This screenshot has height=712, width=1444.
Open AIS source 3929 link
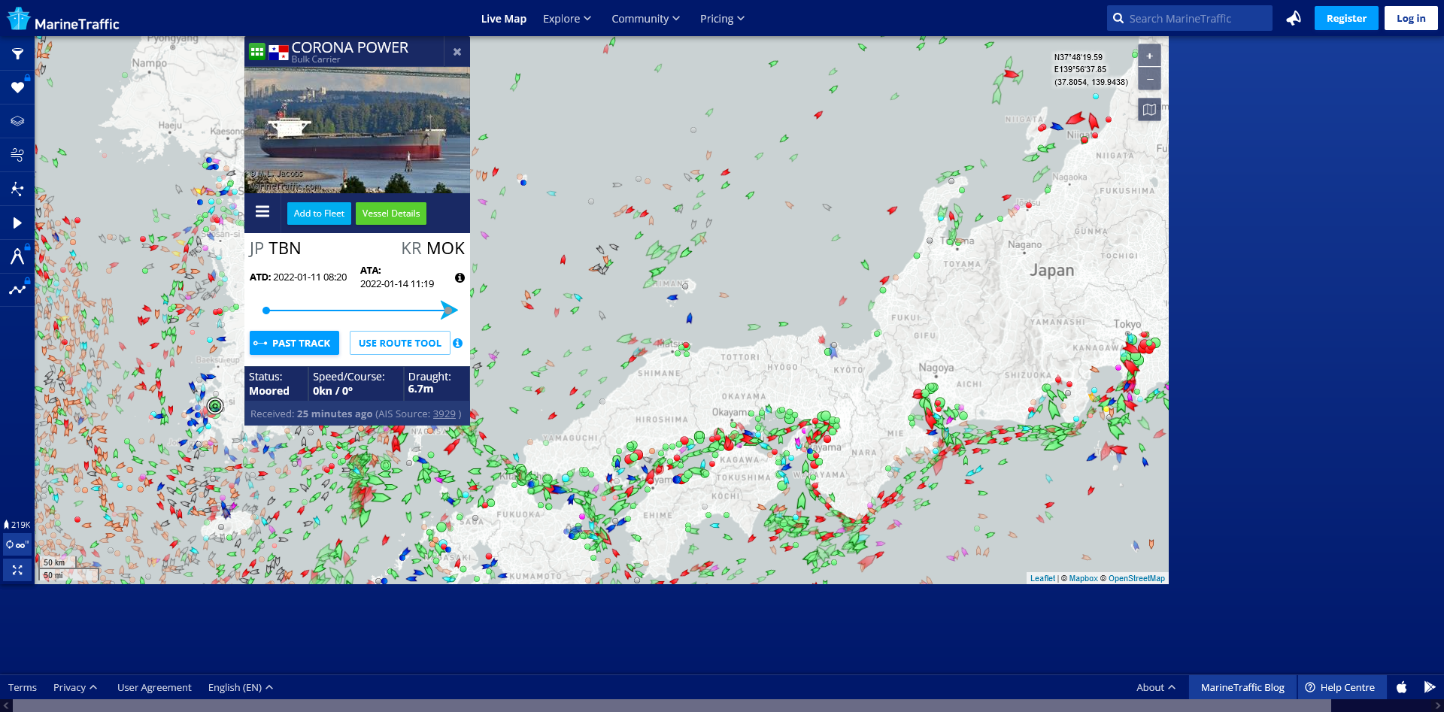[444, 414]
